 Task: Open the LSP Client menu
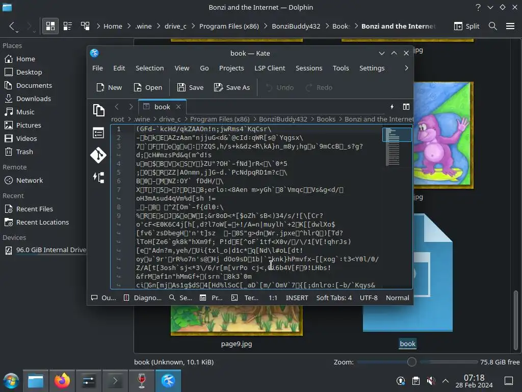pyautogui.click(x=270, y=68)
